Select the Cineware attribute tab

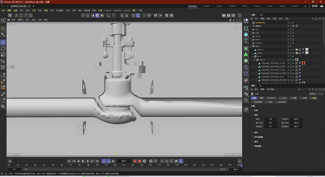pyautogui.click(x=271, y=98)
